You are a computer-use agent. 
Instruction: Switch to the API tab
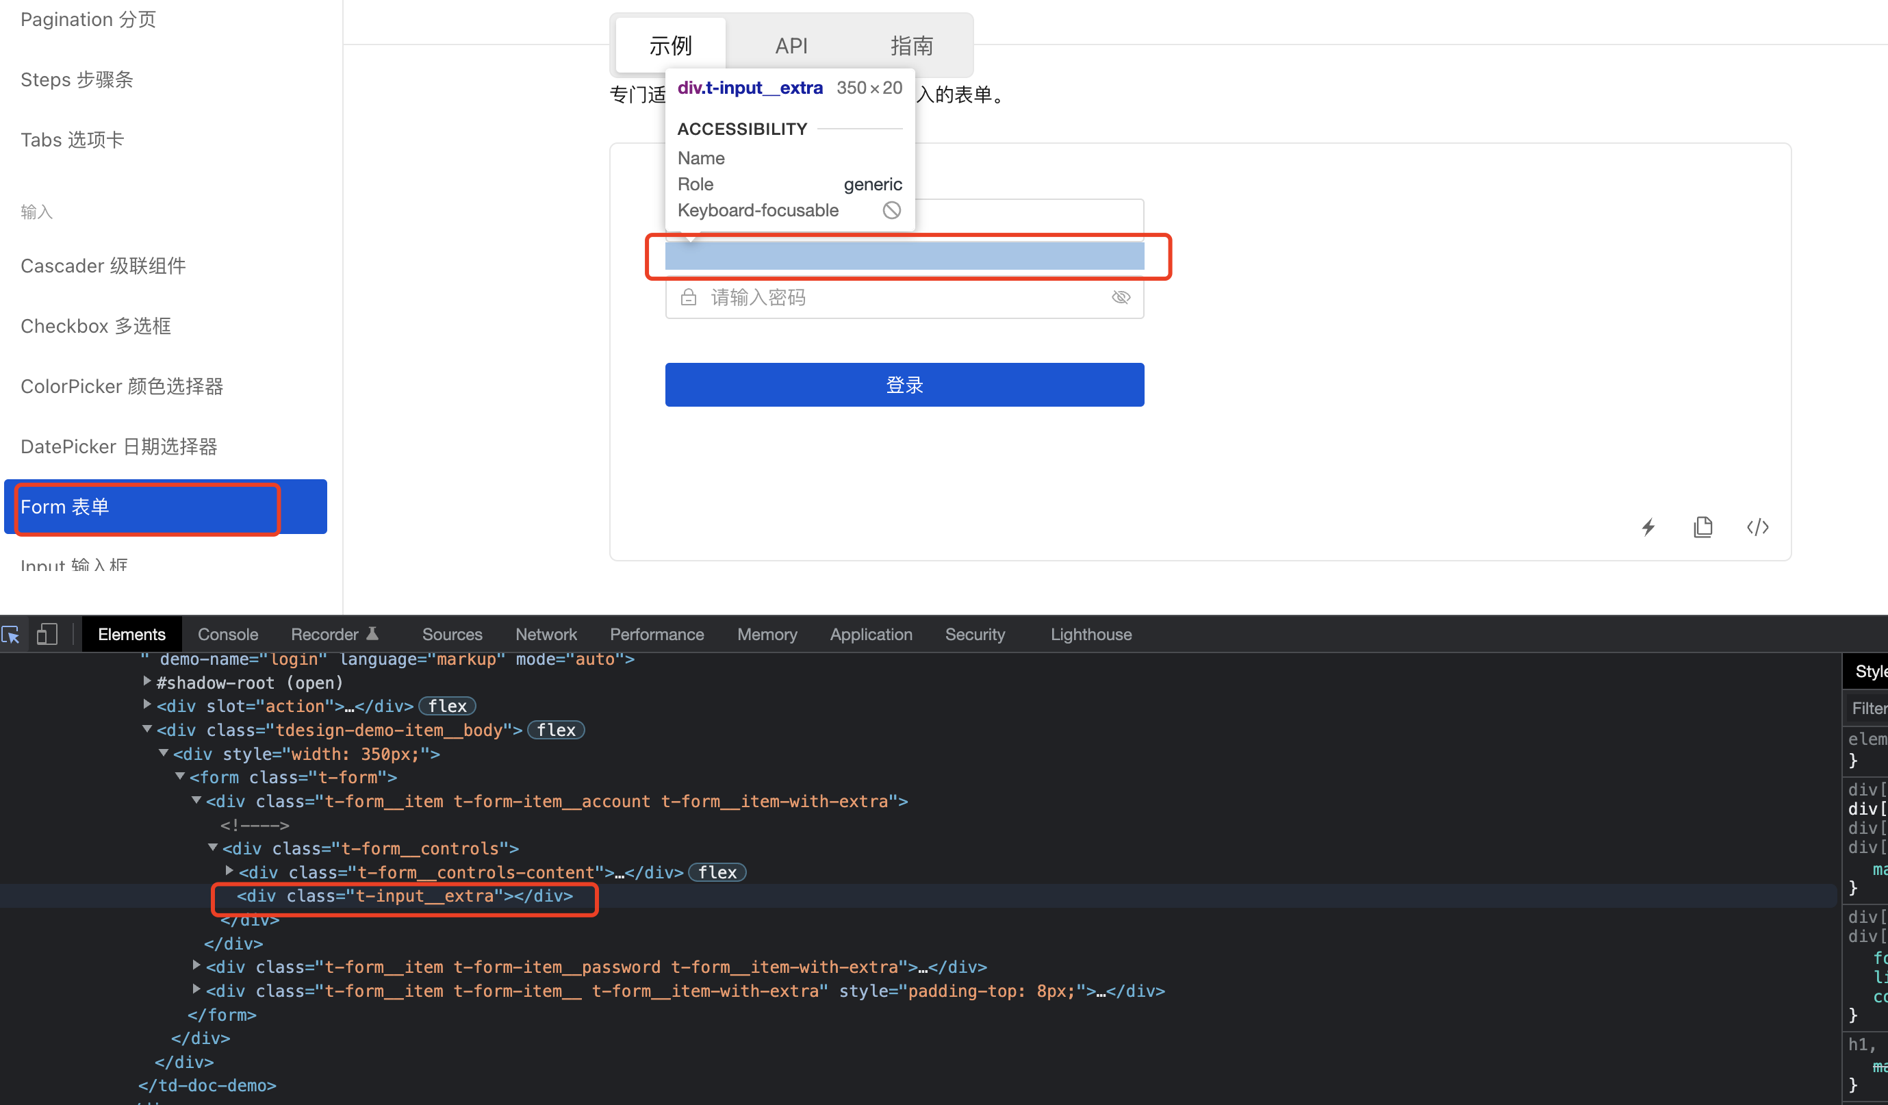[x=791, y=45]
